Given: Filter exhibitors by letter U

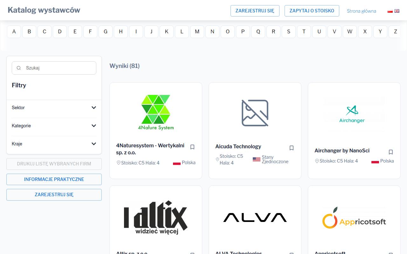Looking at the screenshot, I should pos(319,32).
